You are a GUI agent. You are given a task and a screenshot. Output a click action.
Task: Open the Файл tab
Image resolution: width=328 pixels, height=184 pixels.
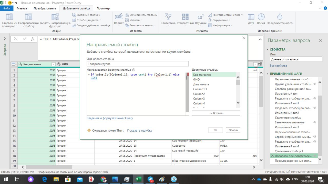[7, 8]
